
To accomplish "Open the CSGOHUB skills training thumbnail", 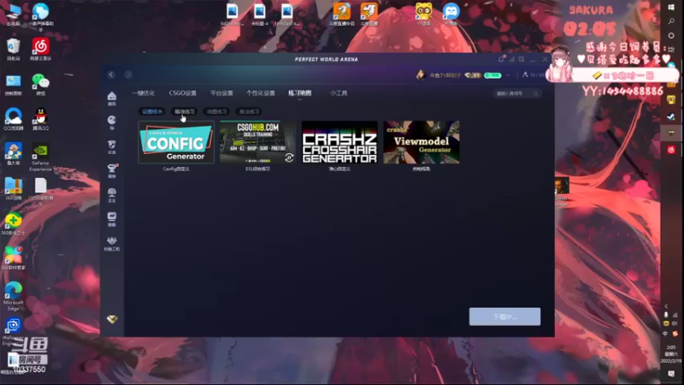I will coord(258,142).
